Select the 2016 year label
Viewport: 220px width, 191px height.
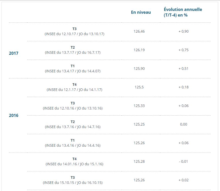14,115
